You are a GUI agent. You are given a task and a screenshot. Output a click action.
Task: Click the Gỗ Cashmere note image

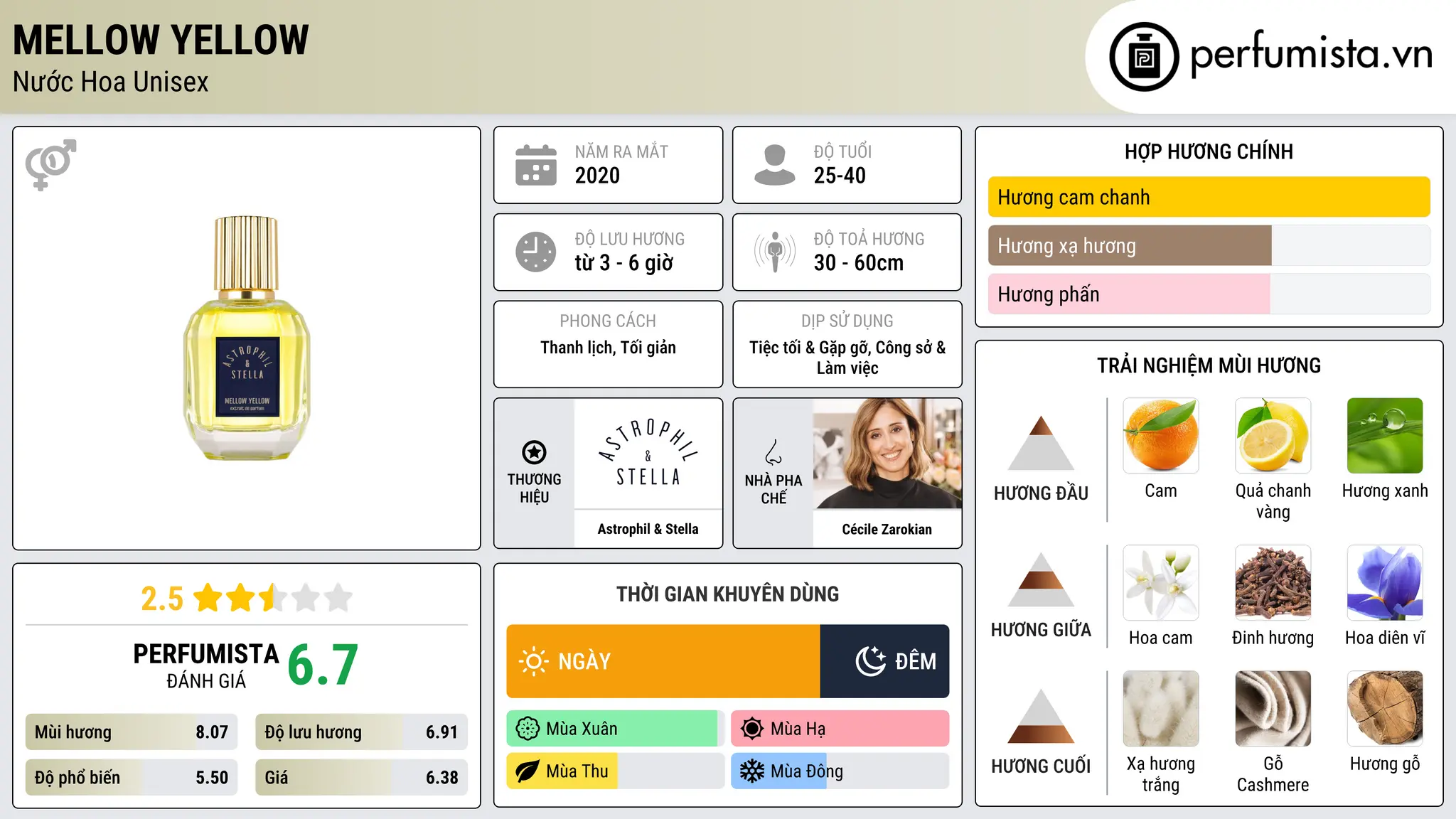point(1273,709)
